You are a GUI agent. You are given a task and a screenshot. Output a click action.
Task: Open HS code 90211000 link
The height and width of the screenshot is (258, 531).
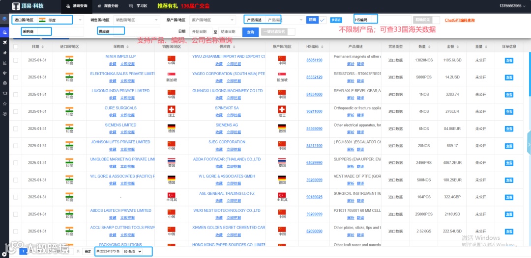314,111
